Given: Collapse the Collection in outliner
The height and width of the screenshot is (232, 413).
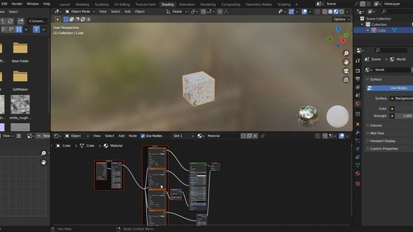Looking at the screenshot, I should click(362, 24).
